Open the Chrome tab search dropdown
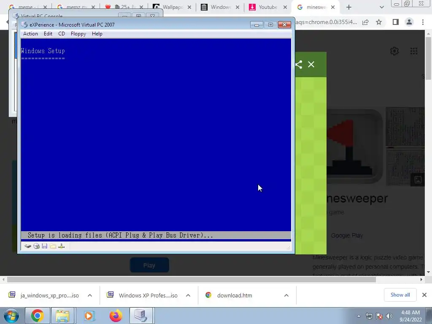This screenshot has width=432, height=324. point(381,7)
